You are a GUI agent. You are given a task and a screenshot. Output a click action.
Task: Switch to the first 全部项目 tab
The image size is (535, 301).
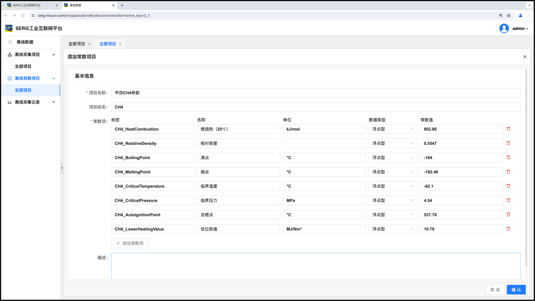[77, 44]
